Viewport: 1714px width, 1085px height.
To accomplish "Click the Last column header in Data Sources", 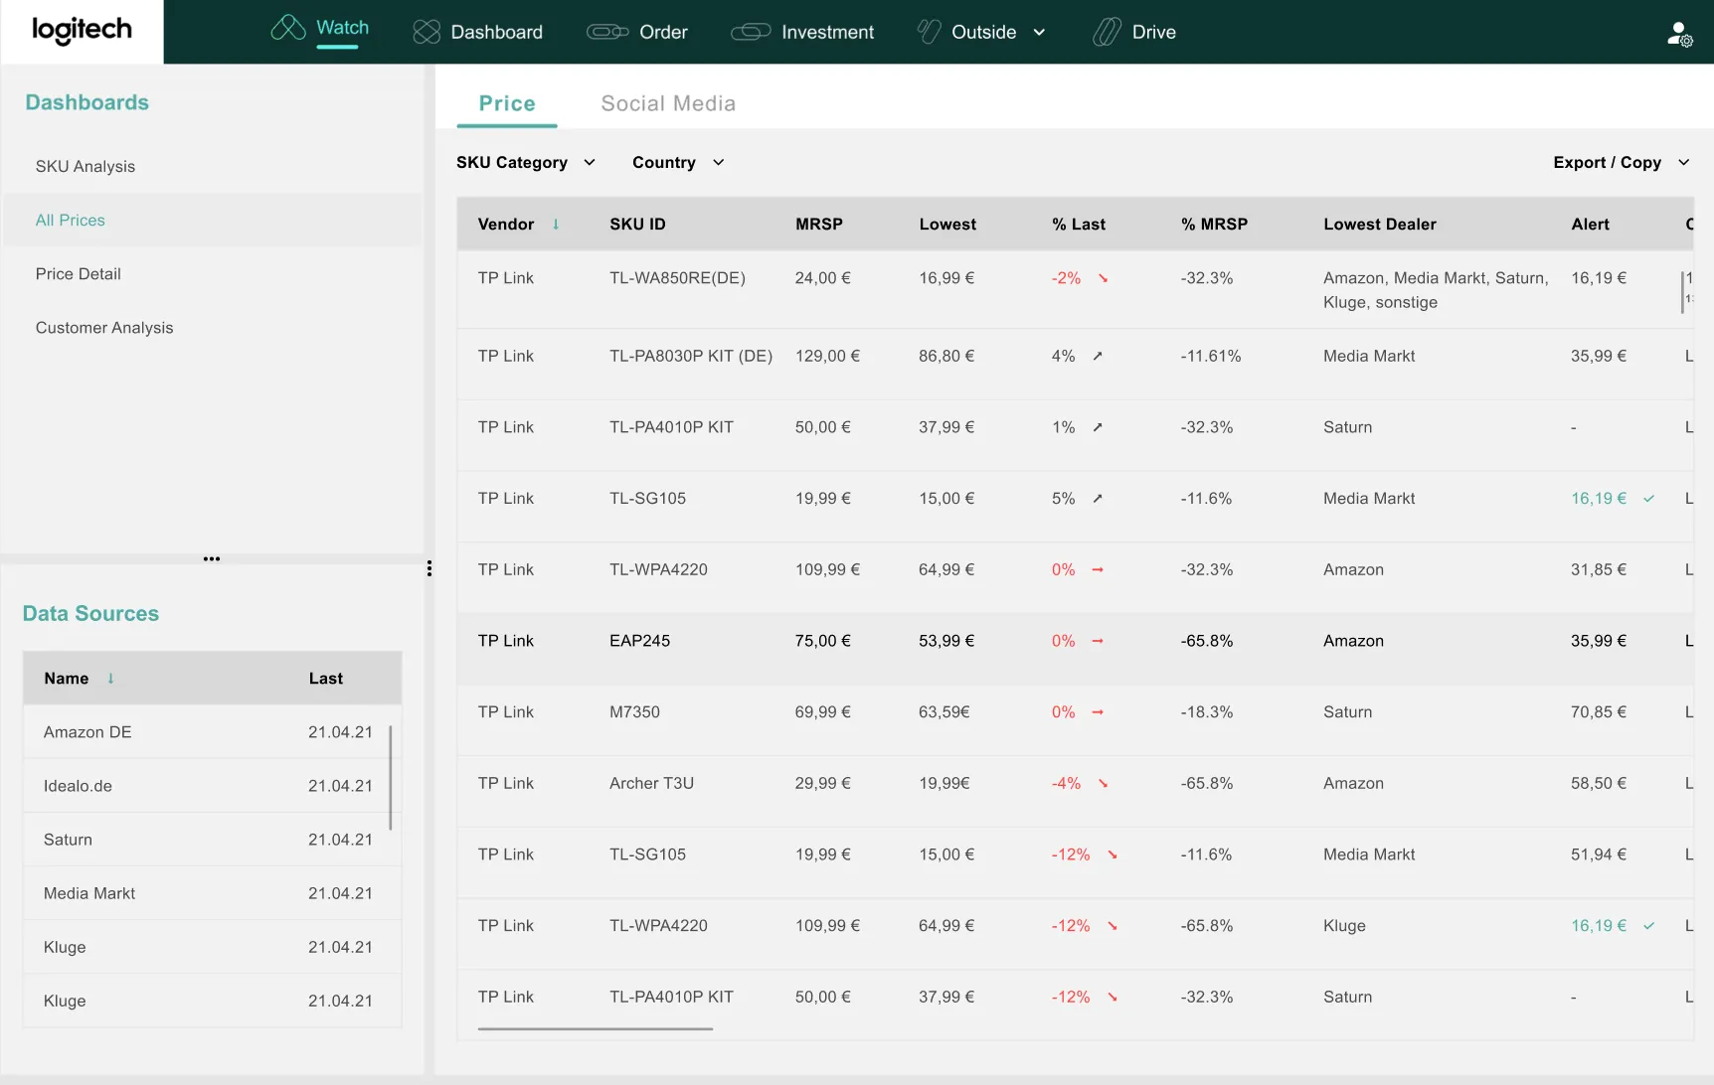I will [x=325, y=679].
